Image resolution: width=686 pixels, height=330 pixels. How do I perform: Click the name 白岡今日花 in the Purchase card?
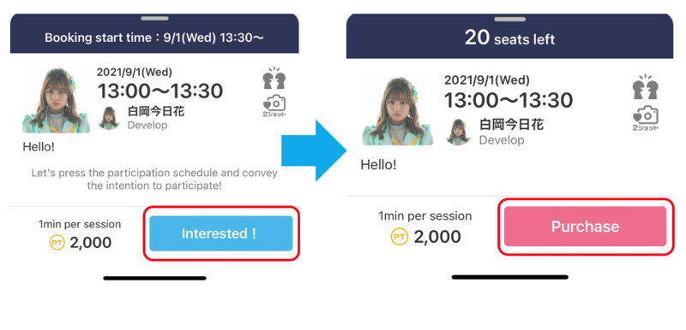pos(511,125)
